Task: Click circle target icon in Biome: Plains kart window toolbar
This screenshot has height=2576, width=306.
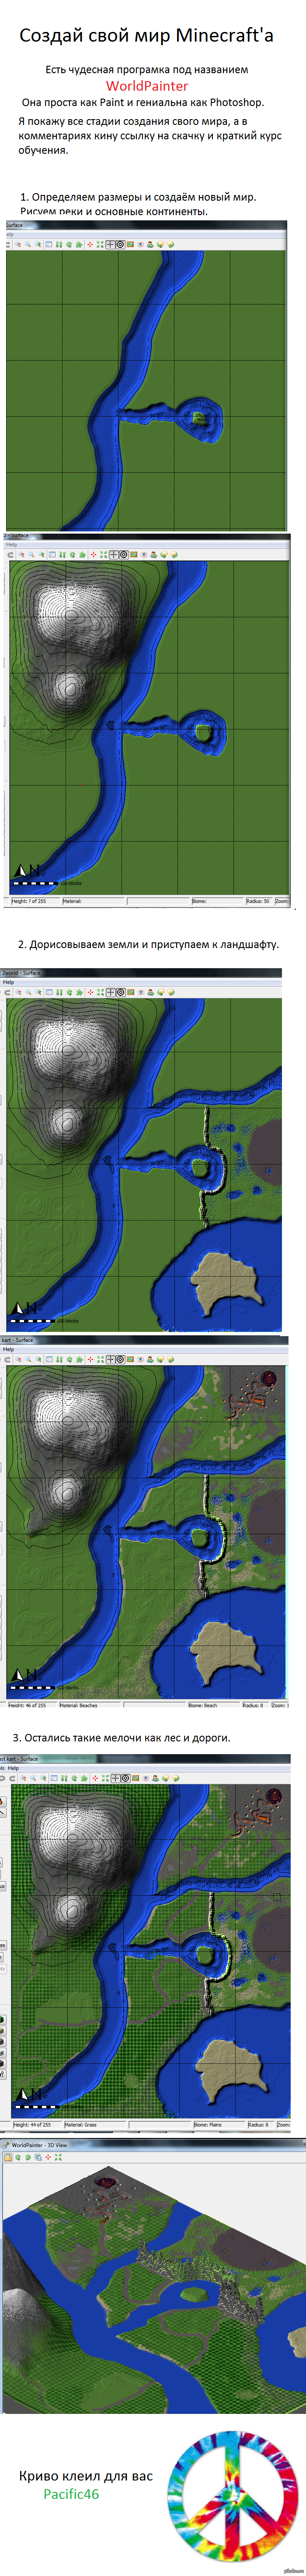Action: pos(125,1777)
